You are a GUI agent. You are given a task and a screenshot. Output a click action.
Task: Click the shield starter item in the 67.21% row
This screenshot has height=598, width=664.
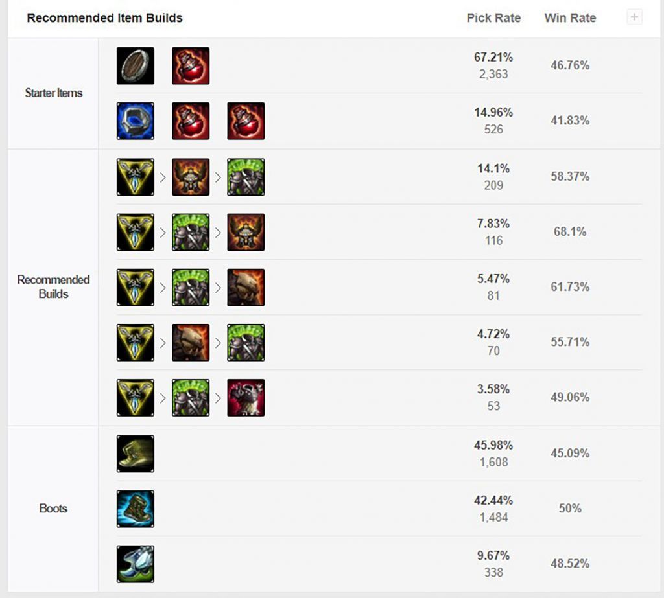[136, 65]
